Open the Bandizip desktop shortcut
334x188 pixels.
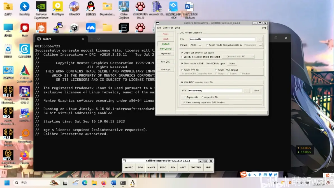click(x=24, y=8)
